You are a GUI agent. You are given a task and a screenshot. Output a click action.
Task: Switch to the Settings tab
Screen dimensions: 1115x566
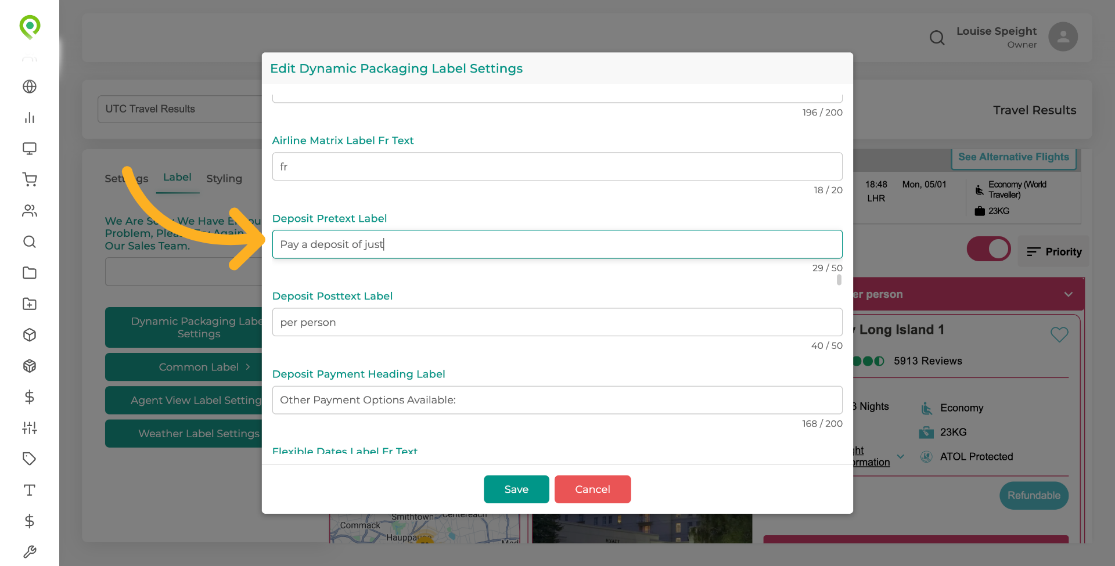point(127,178)
